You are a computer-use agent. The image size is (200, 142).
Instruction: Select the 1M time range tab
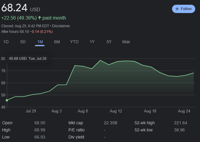[40, 42]
